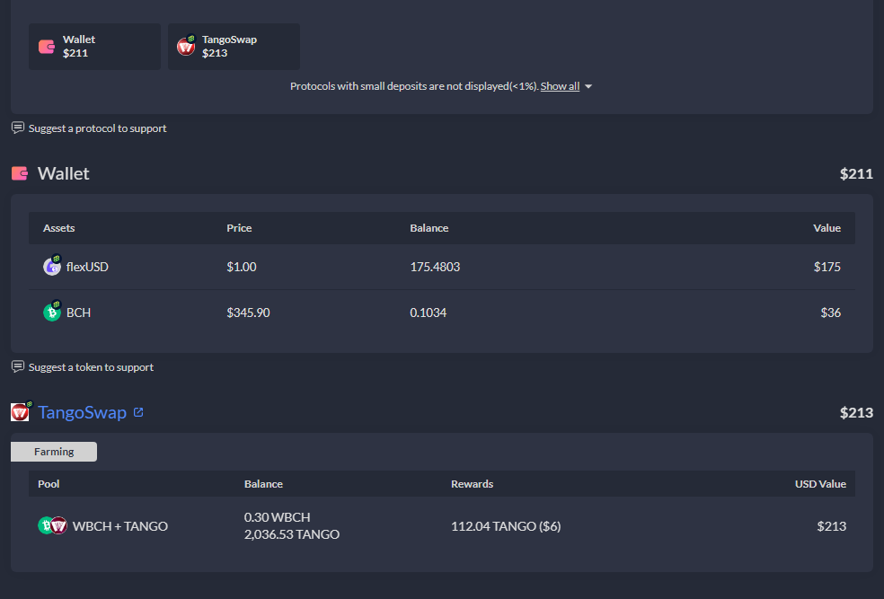Screen dimensions: 884x599
Task: Open Suggest a token to support
Action: tap(91, 367)
